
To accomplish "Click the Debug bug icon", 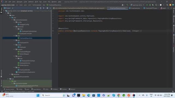I will tap(150, 5).
